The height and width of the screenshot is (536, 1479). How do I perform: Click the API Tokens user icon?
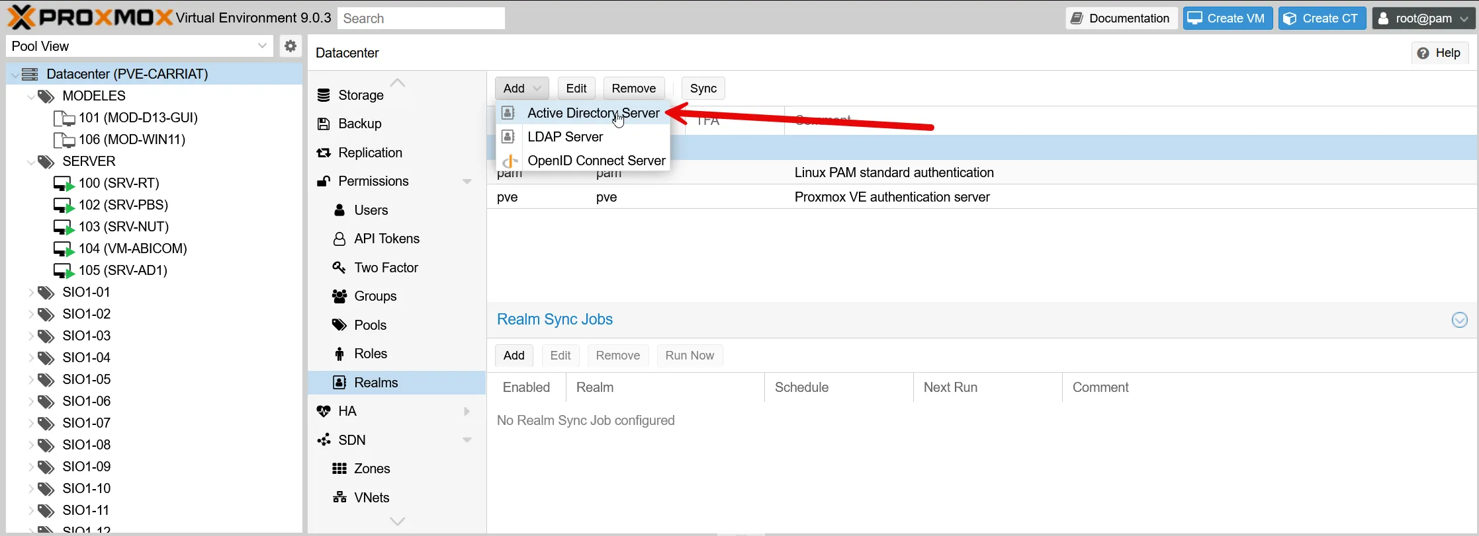(339, 239)
